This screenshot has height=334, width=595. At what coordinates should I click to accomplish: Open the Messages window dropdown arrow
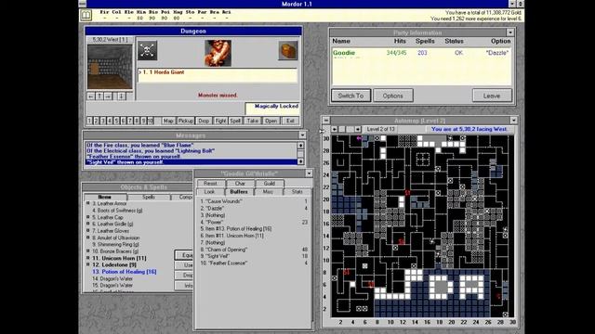coord(302,135)
